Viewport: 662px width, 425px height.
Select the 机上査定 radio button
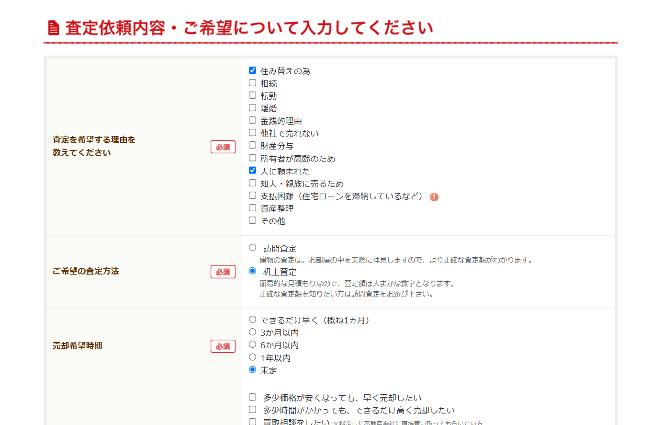(x=252, y=271)
